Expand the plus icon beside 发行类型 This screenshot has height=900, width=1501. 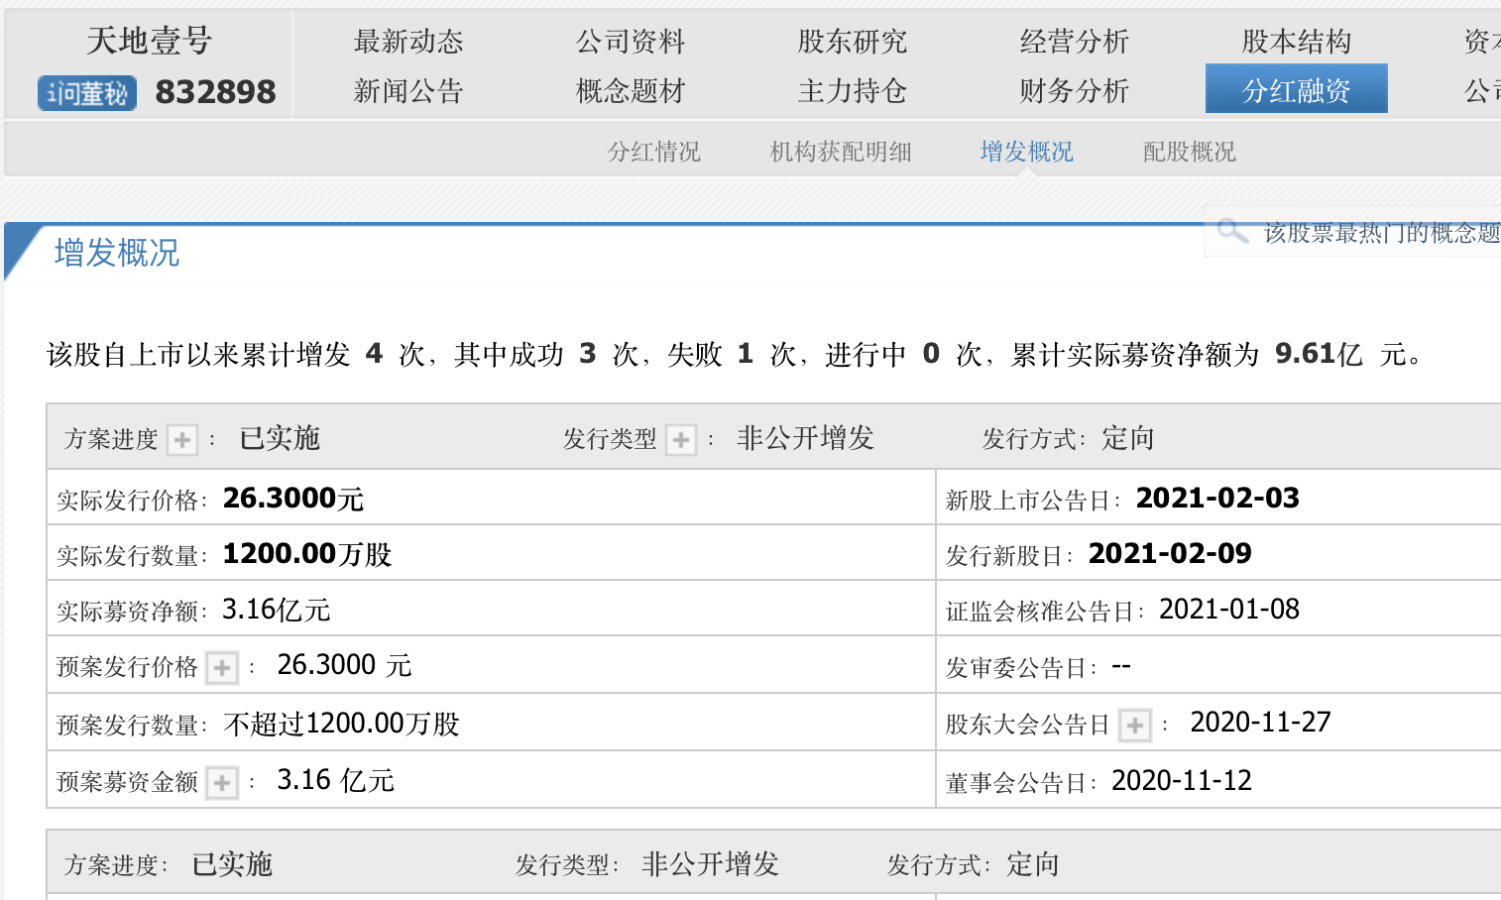pyautogui.click(x=681, y=439)
